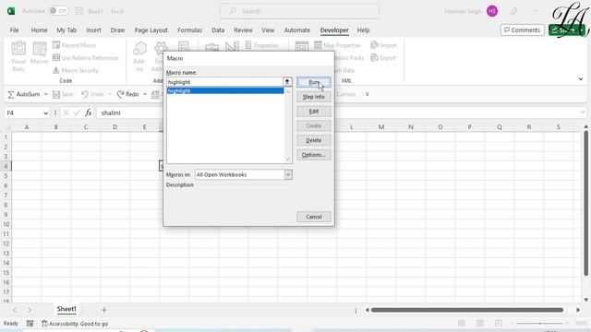Click the zoom slider

(x=539, y=324)
